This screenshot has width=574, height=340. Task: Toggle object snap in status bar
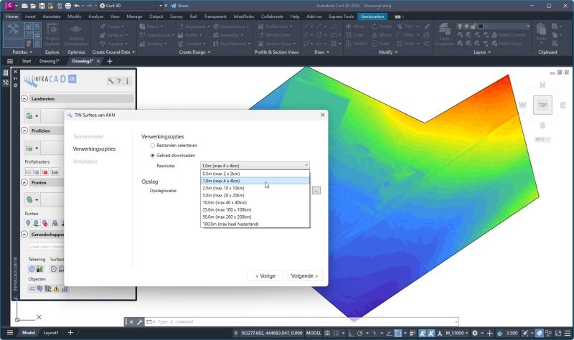tap(398, 333)
